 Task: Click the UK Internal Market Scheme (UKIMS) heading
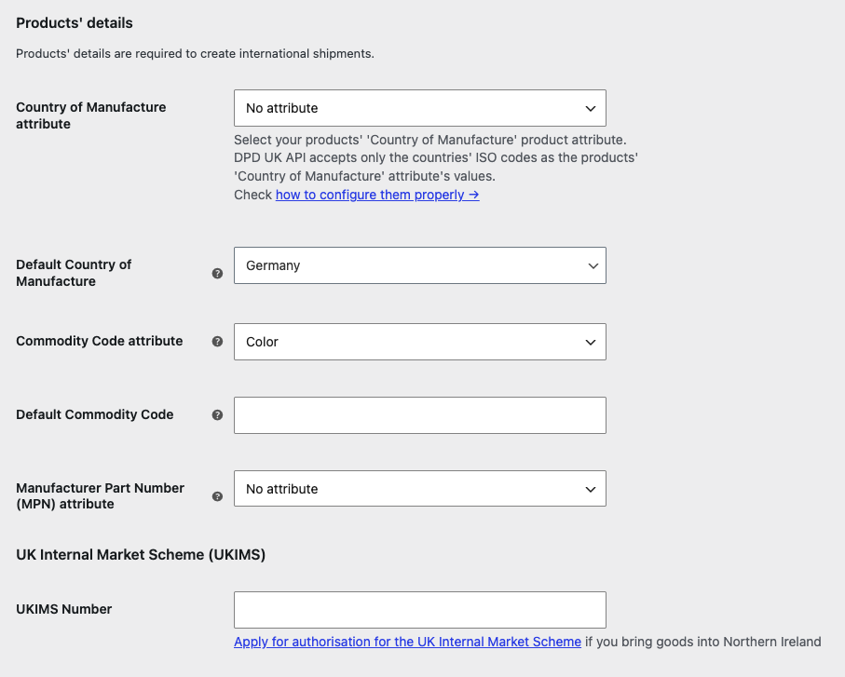point(141,555)
